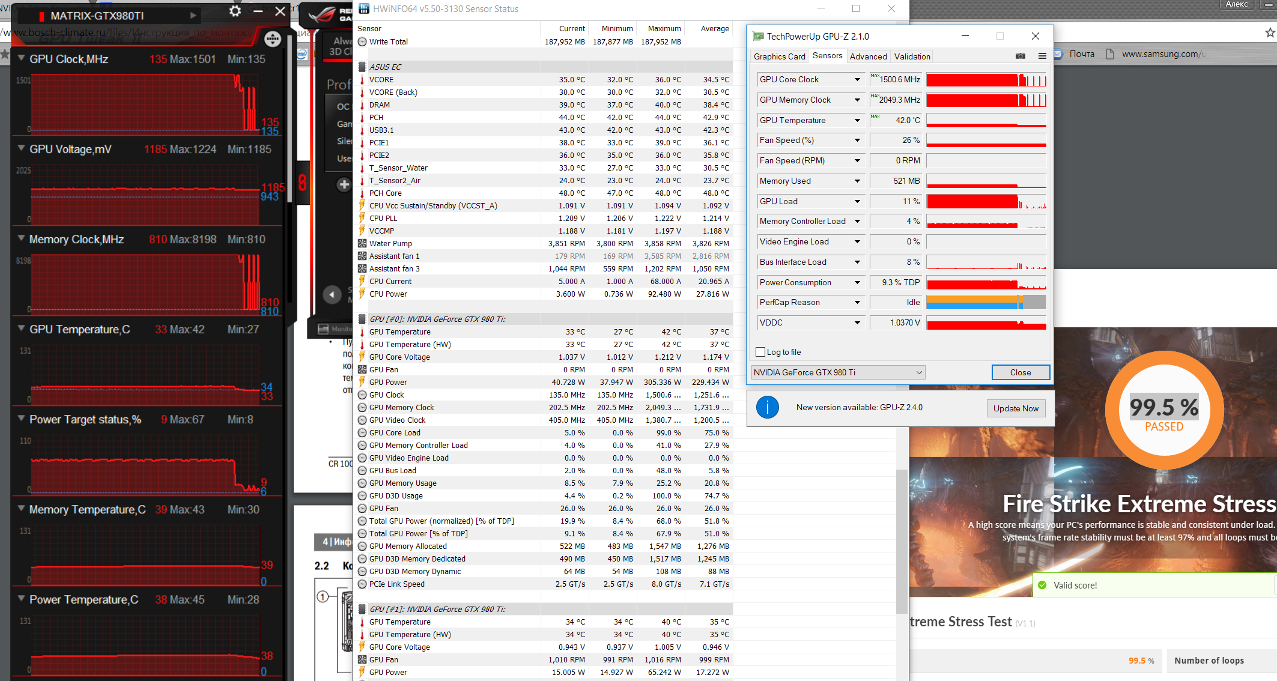1277x681 pixels.
Task: Click Close button in GPU-Z
Action: click(x=1020, y=372)
